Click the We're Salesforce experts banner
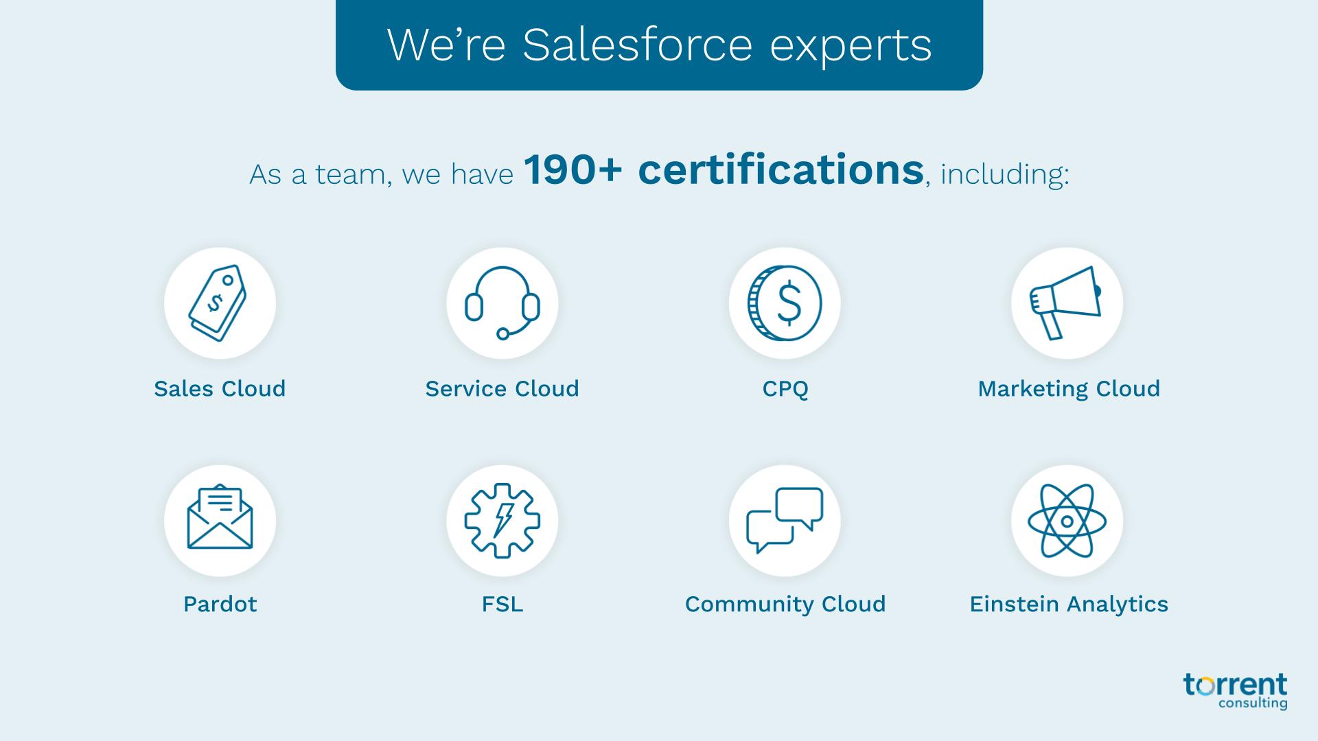The height and width of the screenshot is (741, 1318). (x=659, y=45)
